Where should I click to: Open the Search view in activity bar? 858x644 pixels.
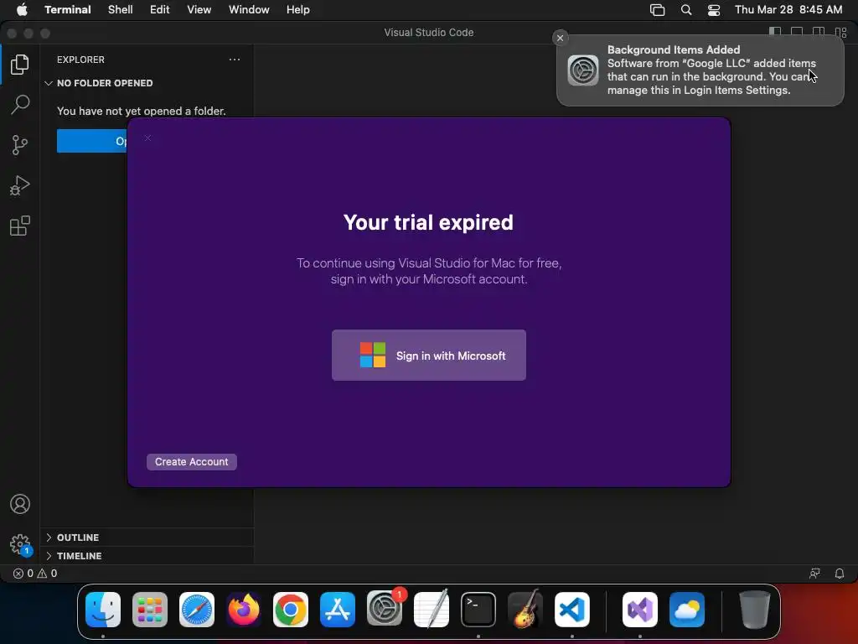20,105
